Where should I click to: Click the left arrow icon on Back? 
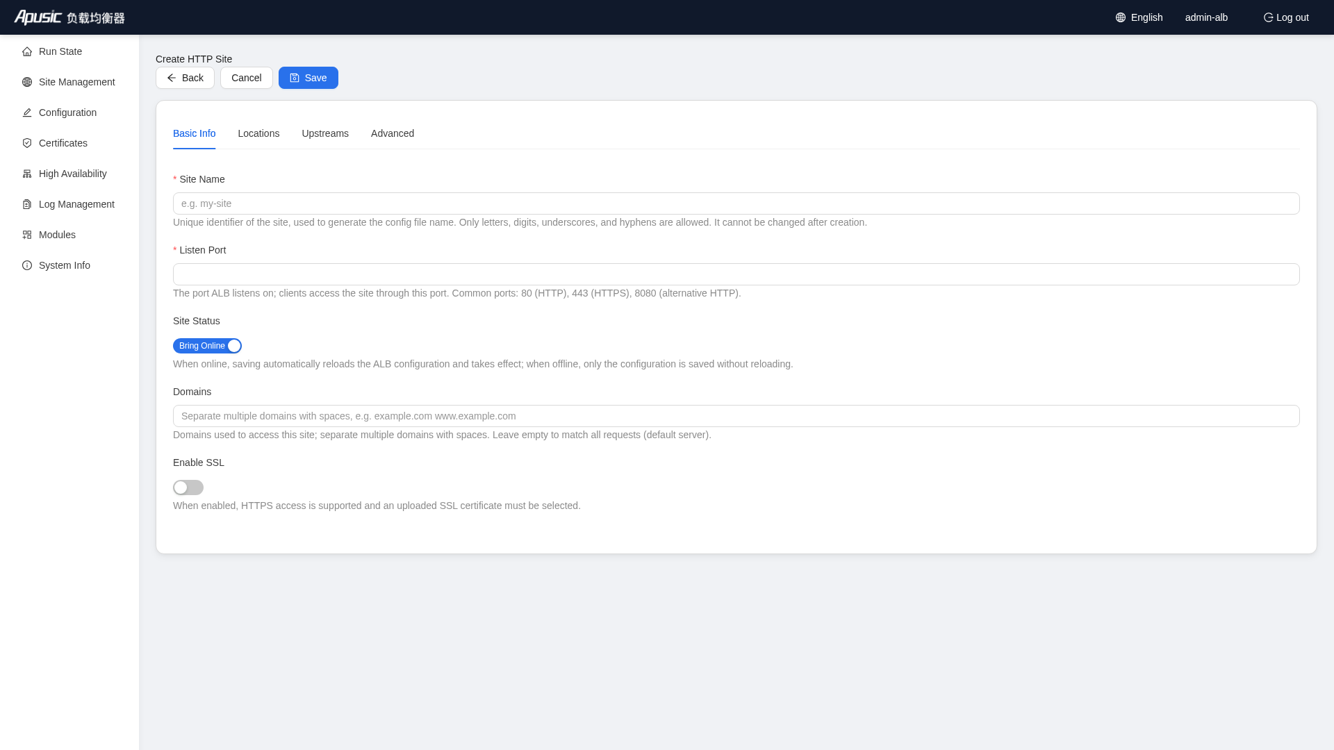click(172, 78)
